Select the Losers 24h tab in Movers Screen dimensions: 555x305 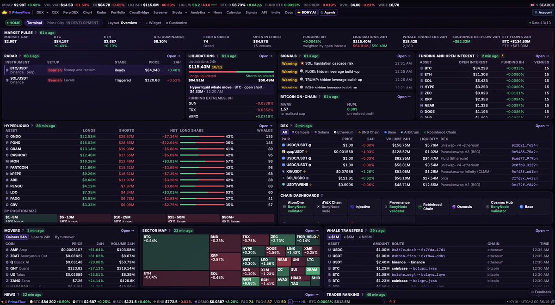(41, 237)
